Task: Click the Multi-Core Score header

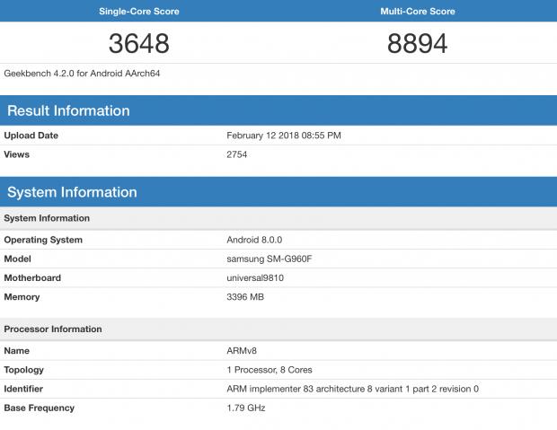Action: click(417, 12)
